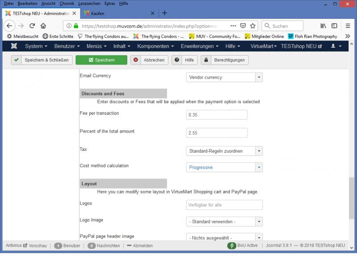
Task: Toggle the browser sidebar icon
Action: 334,26
